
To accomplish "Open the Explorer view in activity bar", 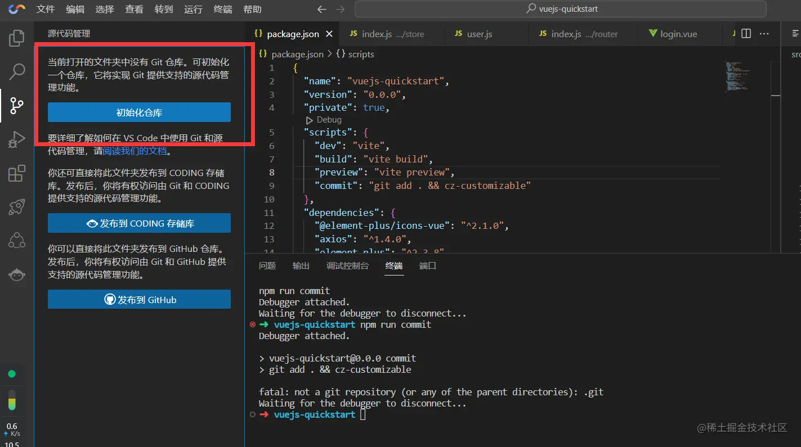I will [x=17, y=38].
